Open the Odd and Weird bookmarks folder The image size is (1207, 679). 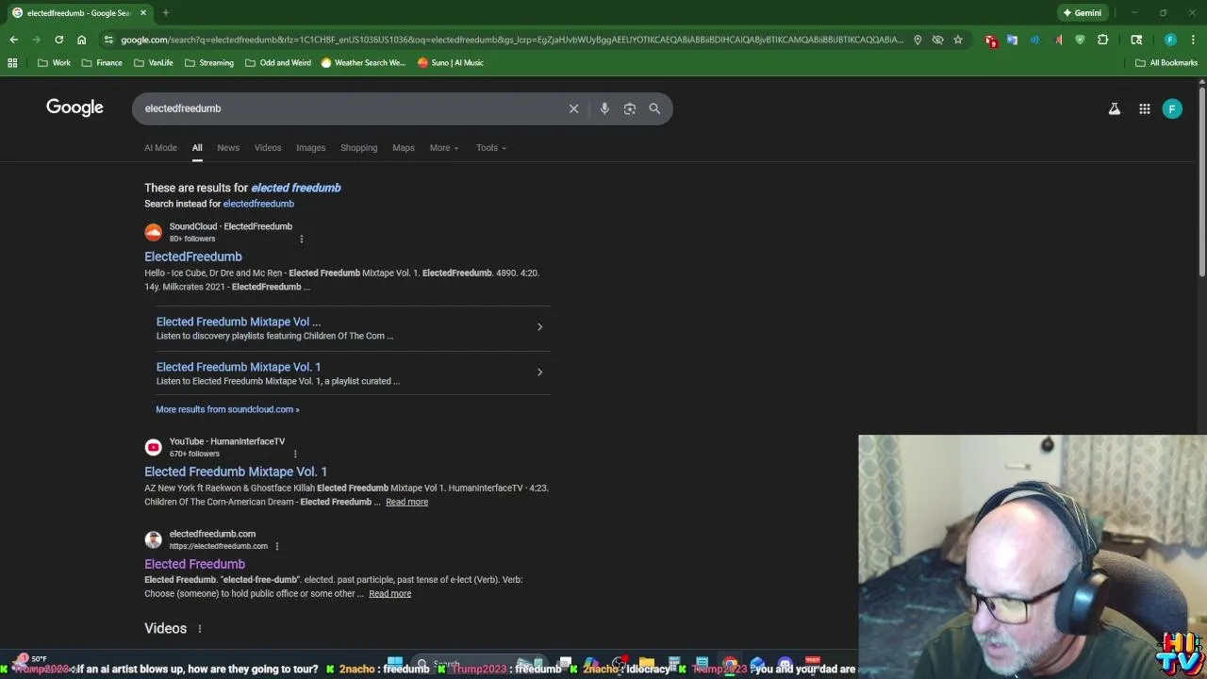tap(277, 63)
